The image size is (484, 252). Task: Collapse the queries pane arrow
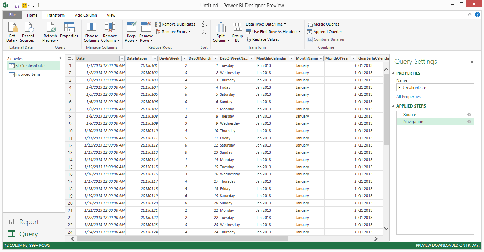click(x=60, y=58)
